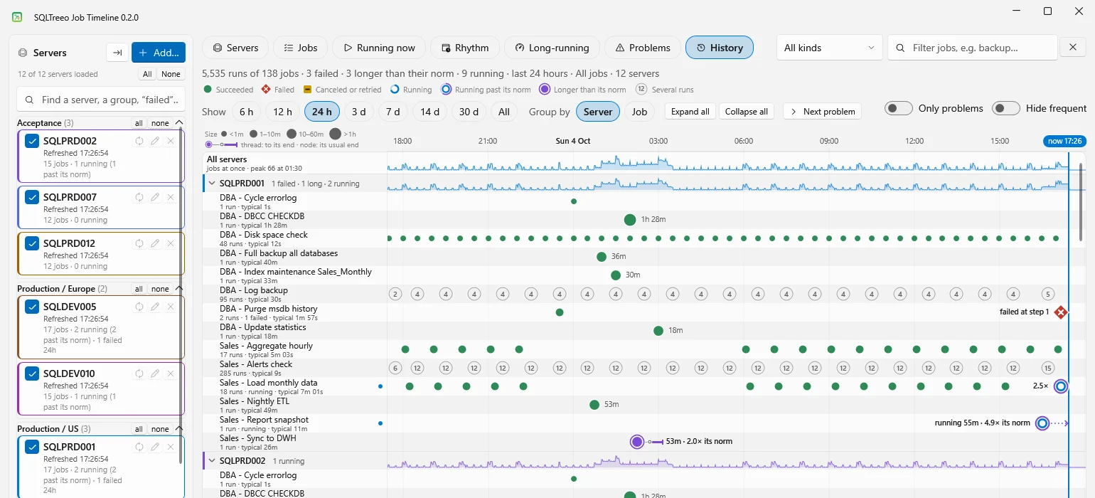The width and height of the screenshot is (1095, 498).
Task: Edit server SQLPRD007 pencil icon
Action: 155,197
